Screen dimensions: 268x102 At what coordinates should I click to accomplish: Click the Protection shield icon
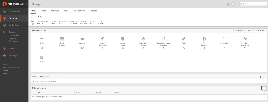[x=5, y=25]
